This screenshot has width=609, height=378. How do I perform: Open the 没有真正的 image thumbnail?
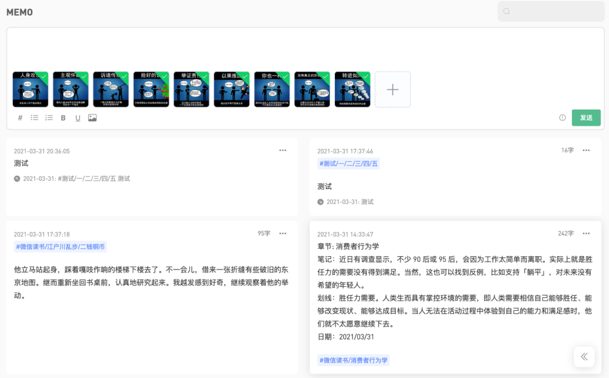[312, 89]
